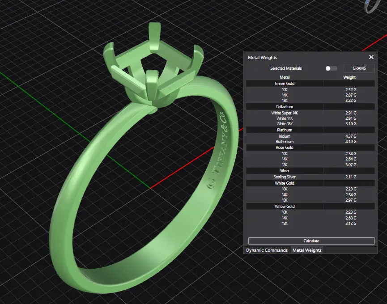Image resolution: width=387 pixels, height=304 pixels.
Task: Click the 2.11 G weight value
Action: [x=351, y=177]
